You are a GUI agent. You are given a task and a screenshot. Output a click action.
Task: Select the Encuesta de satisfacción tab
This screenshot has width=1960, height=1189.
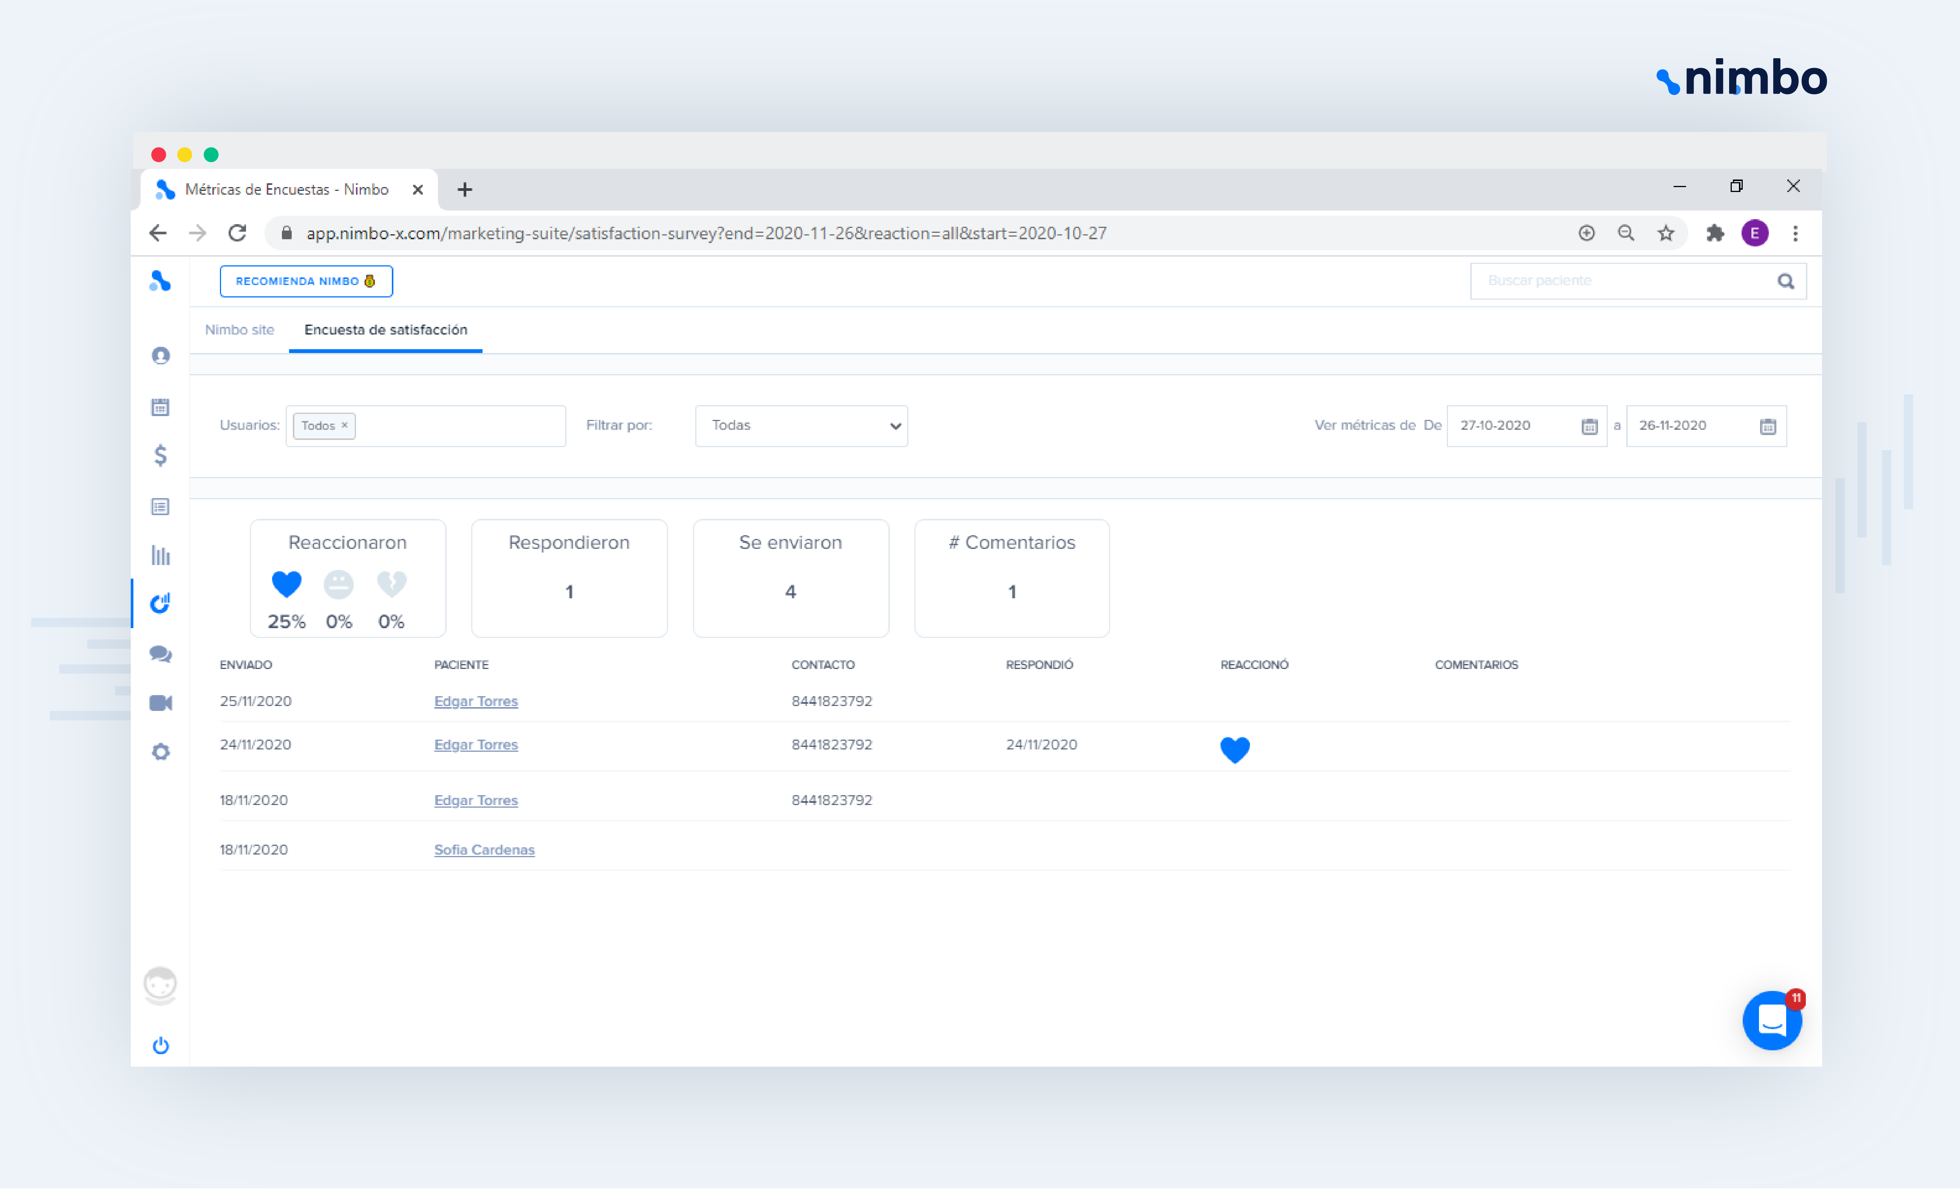point(386,330)
